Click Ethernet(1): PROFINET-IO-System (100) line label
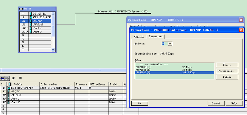Image resolution: width=247 pixels, height=115 pixels. (123, 11)
